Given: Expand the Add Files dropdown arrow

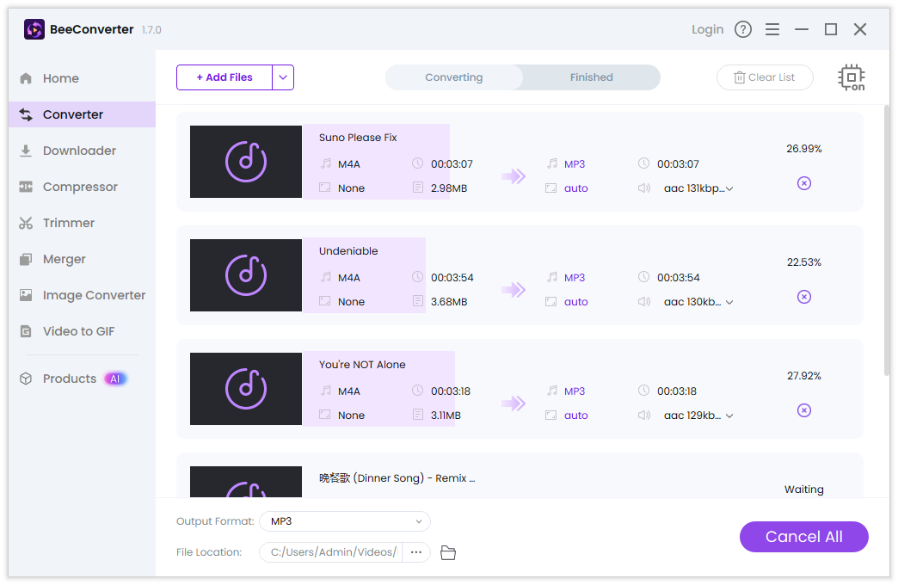Looking at the screenshot, I should click(x=283, y=77).
